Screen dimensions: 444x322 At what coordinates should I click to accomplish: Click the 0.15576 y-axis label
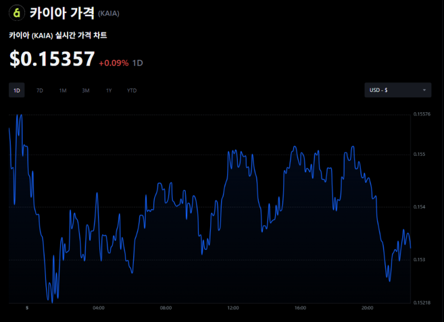(x=422, y=114)
